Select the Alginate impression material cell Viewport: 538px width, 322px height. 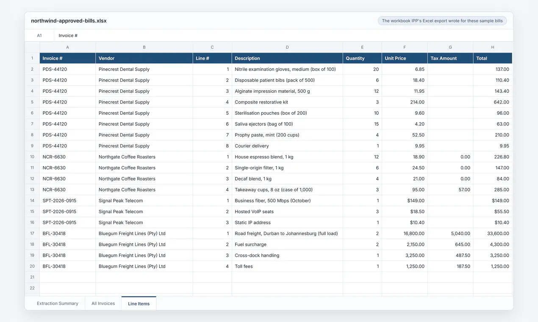(287, 91)
